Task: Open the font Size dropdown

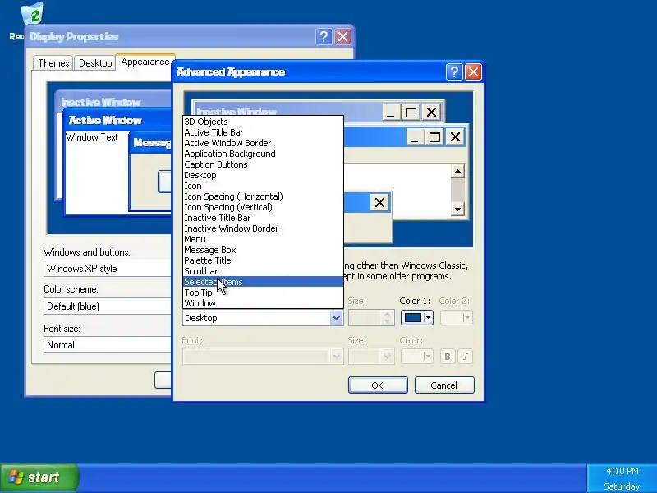Action: pos(371,357)
